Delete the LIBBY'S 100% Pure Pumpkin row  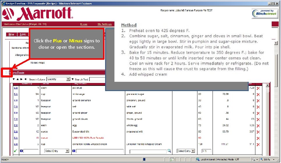(x=258, y=138)
